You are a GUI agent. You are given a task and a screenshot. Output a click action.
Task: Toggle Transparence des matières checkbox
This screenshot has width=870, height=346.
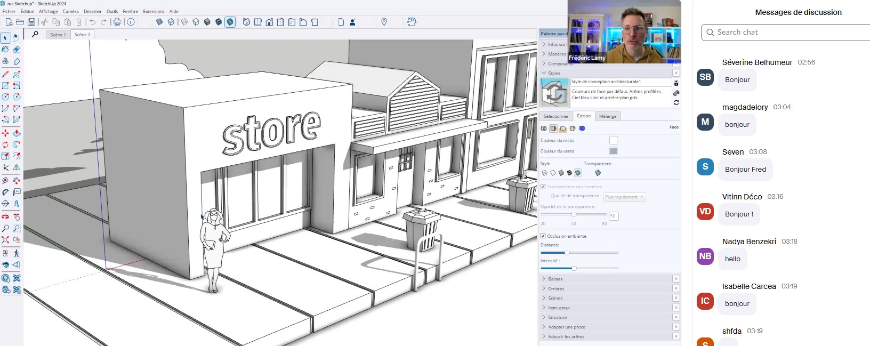click(543, 187)
